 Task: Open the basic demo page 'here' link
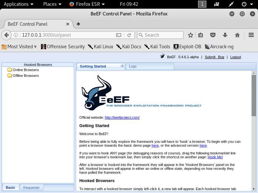pos(155,146)
